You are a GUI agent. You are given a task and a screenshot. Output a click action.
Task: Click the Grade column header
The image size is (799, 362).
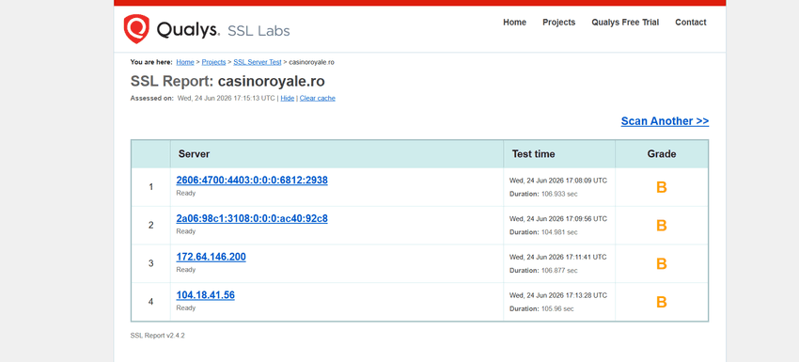(x=662, y=154)
